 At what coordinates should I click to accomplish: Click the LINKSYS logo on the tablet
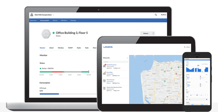click(108, 47)
